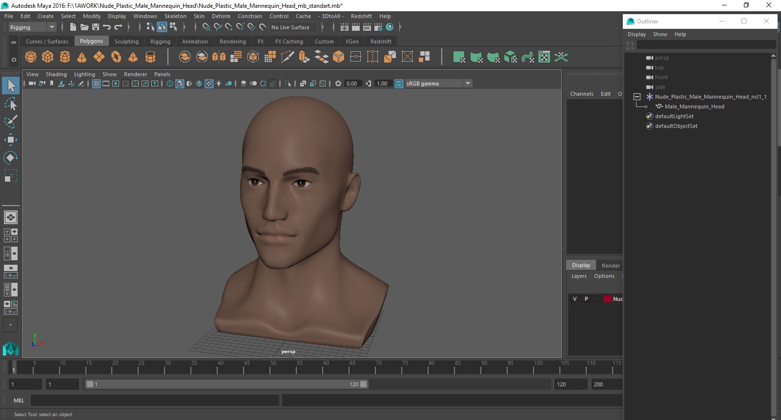Image resolution: width=781 pixels, height=420 pixels.
Task: Click the single perspective layout icon
Action: pos(11,217)
